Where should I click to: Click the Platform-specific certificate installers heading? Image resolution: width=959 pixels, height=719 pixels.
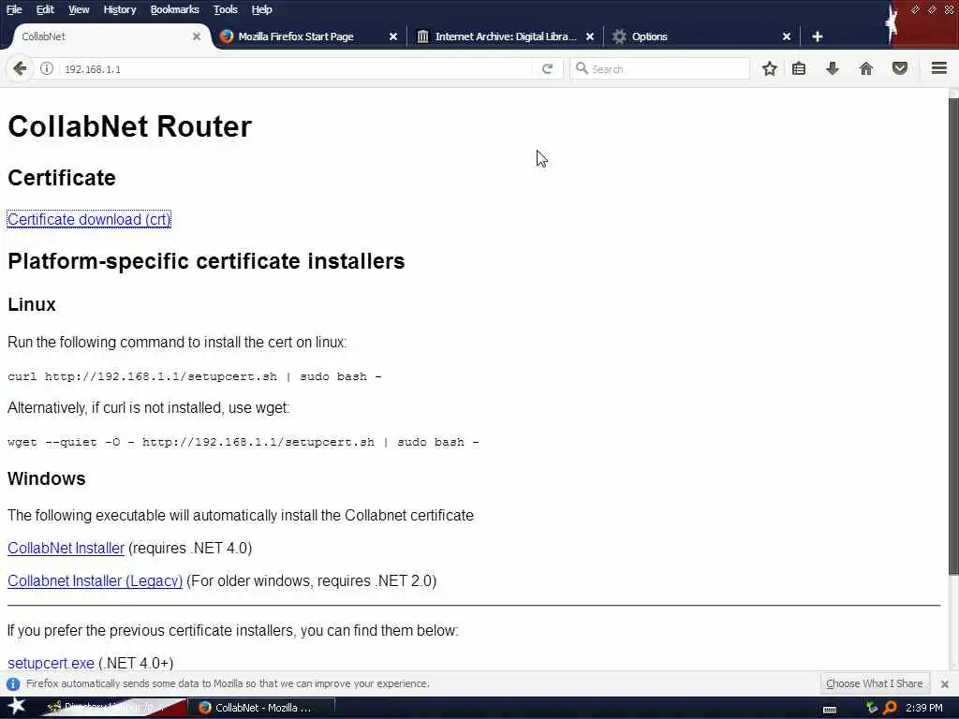point(206,261)
